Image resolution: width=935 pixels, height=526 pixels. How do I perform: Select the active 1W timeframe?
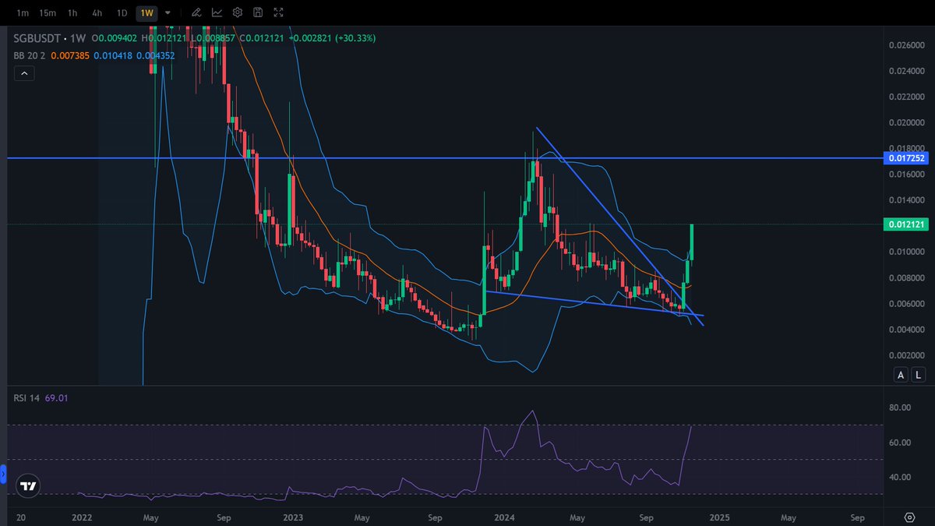(x=146, y=12)
